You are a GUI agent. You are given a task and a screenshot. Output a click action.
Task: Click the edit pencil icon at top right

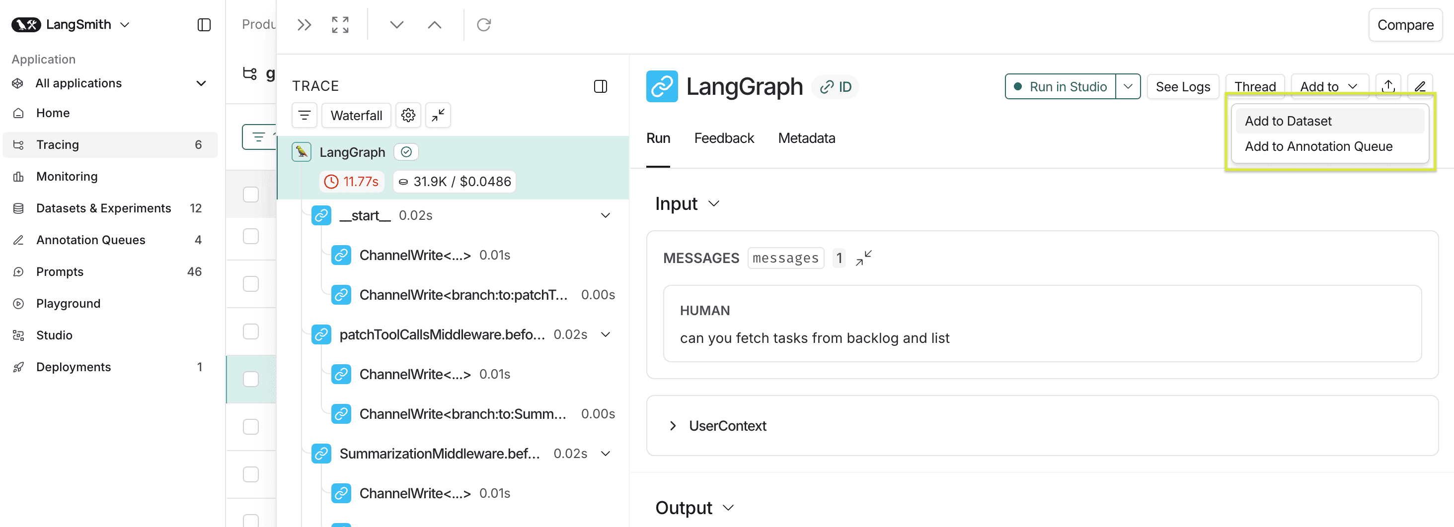click(x=1421, y=86)
